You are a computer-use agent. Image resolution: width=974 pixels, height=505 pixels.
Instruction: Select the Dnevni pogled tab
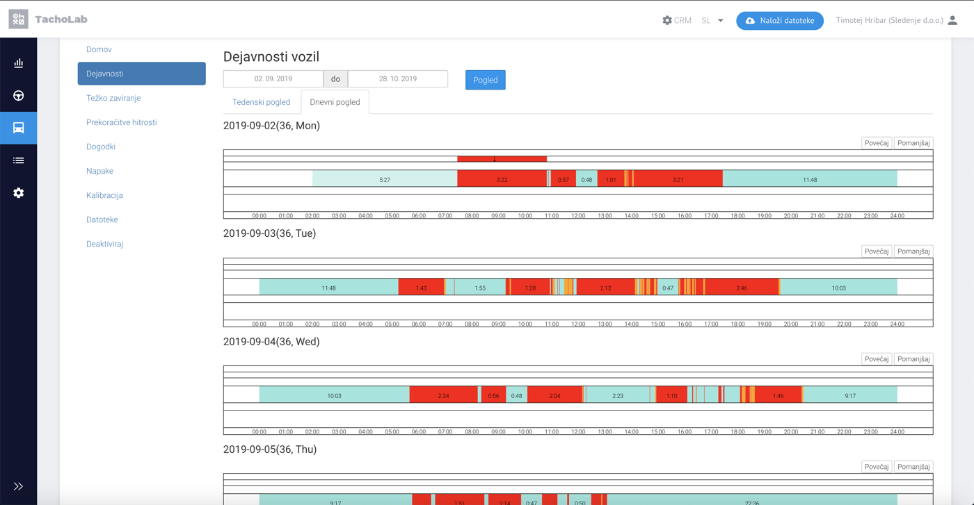pyautogui.click(x=335, y=102)
